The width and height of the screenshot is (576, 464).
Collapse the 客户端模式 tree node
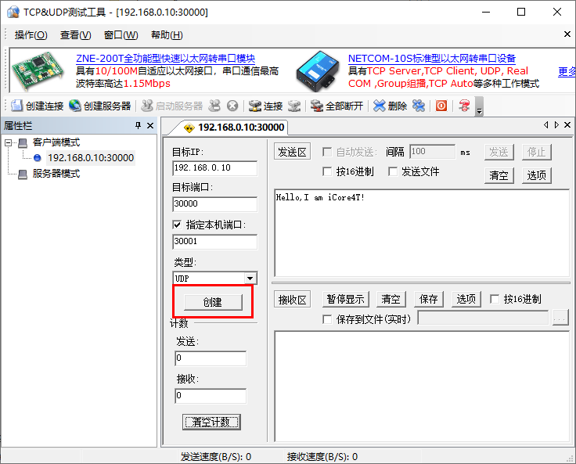pyautogui.click(x=9, y=143)
